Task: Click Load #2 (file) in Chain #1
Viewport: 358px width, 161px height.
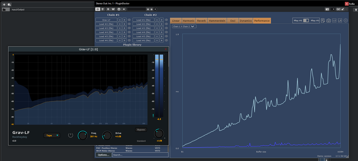Action: pos(106,24)
